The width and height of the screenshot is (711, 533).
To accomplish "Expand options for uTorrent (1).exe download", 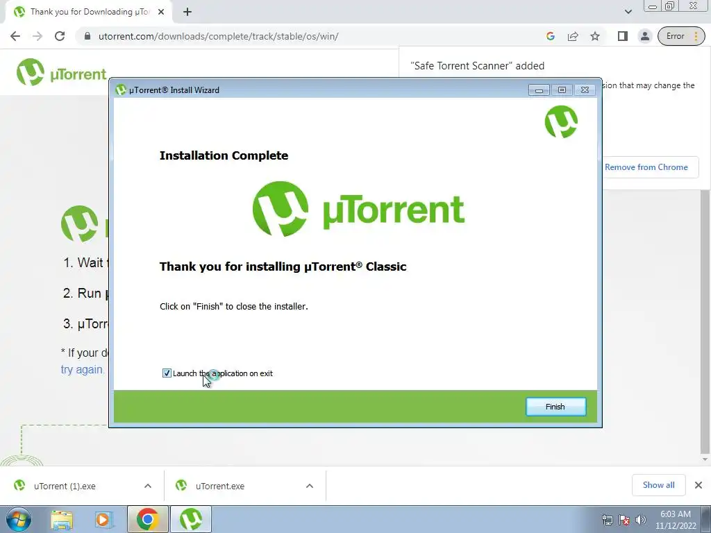I will coord(148,486).
